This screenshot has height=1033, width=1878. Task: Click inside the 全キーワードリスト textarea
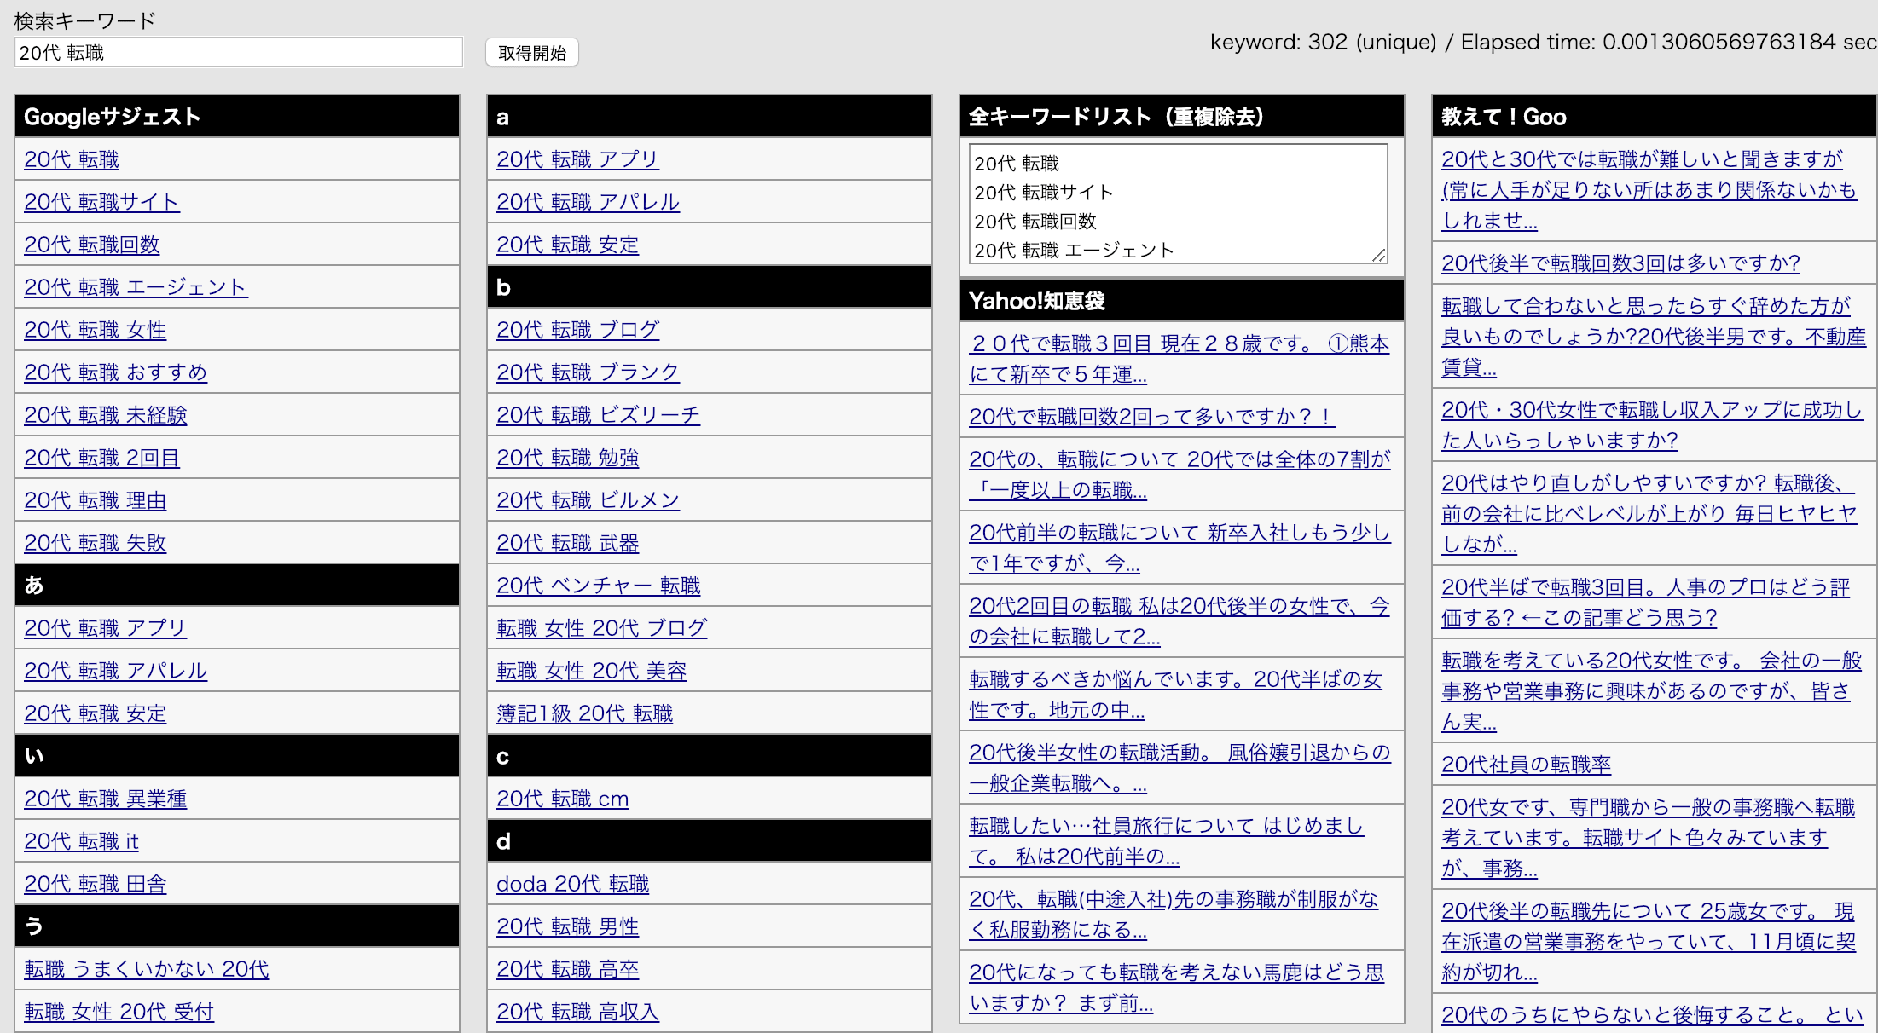click(x=1179, y=204)
